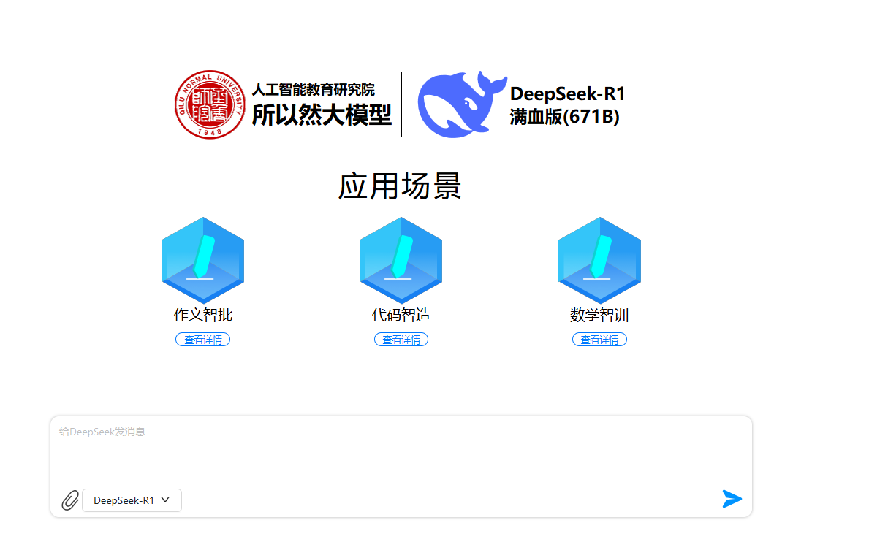Click the 所以然大模型 title text
Viewport: 888px width, 558px height.
(x=322, y=115)
